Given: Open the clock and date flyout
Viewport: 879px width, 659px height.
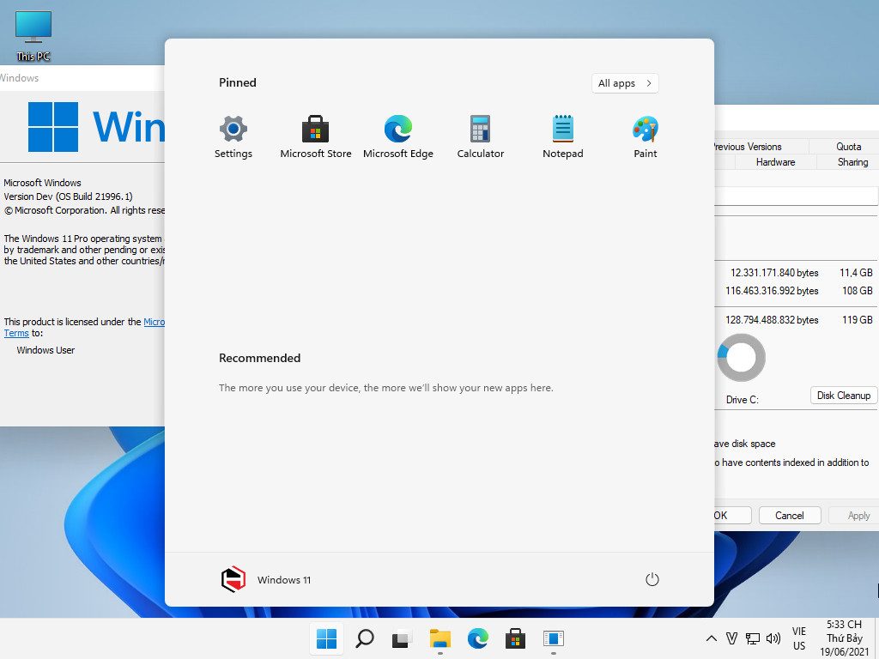Looking at the screenshot, I should point(845,638).
